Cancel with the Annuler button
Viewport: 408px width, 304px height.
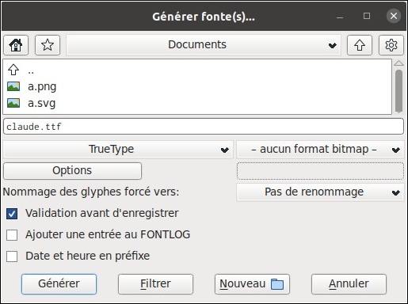tap(349, 284)
